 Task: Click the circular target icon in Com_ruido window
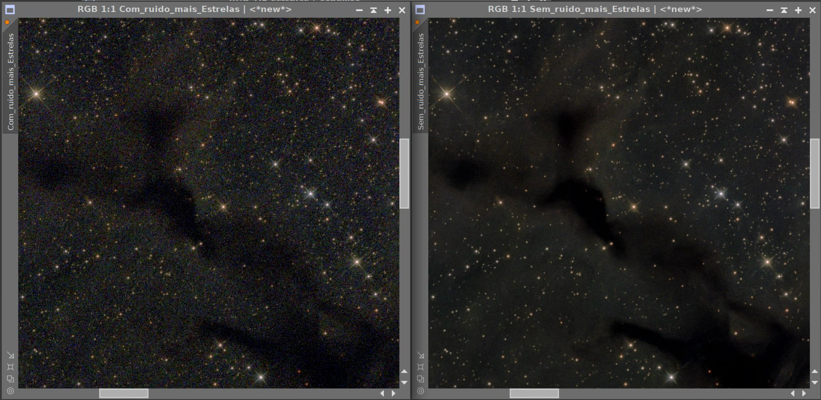tap(11, 391)
